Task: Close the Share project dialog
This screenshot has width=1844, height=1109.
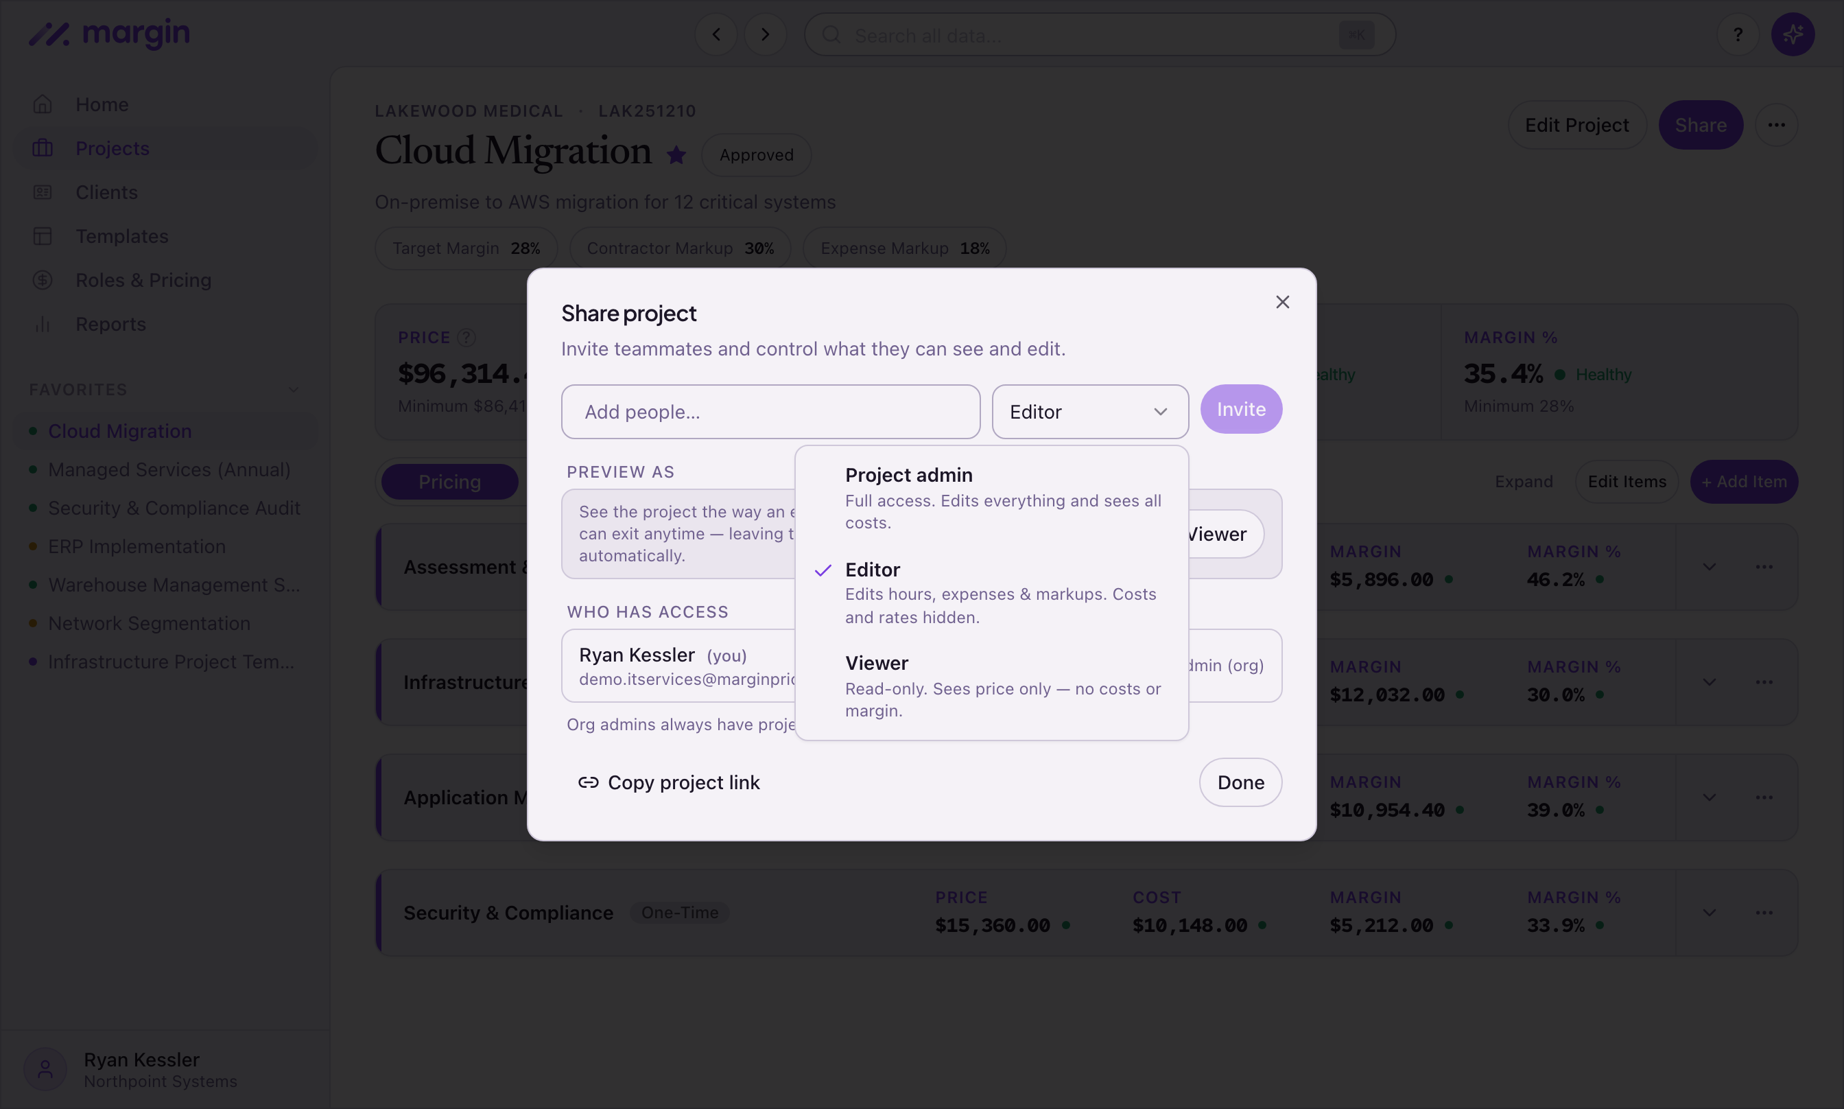Action: (x=1282, y=302)
